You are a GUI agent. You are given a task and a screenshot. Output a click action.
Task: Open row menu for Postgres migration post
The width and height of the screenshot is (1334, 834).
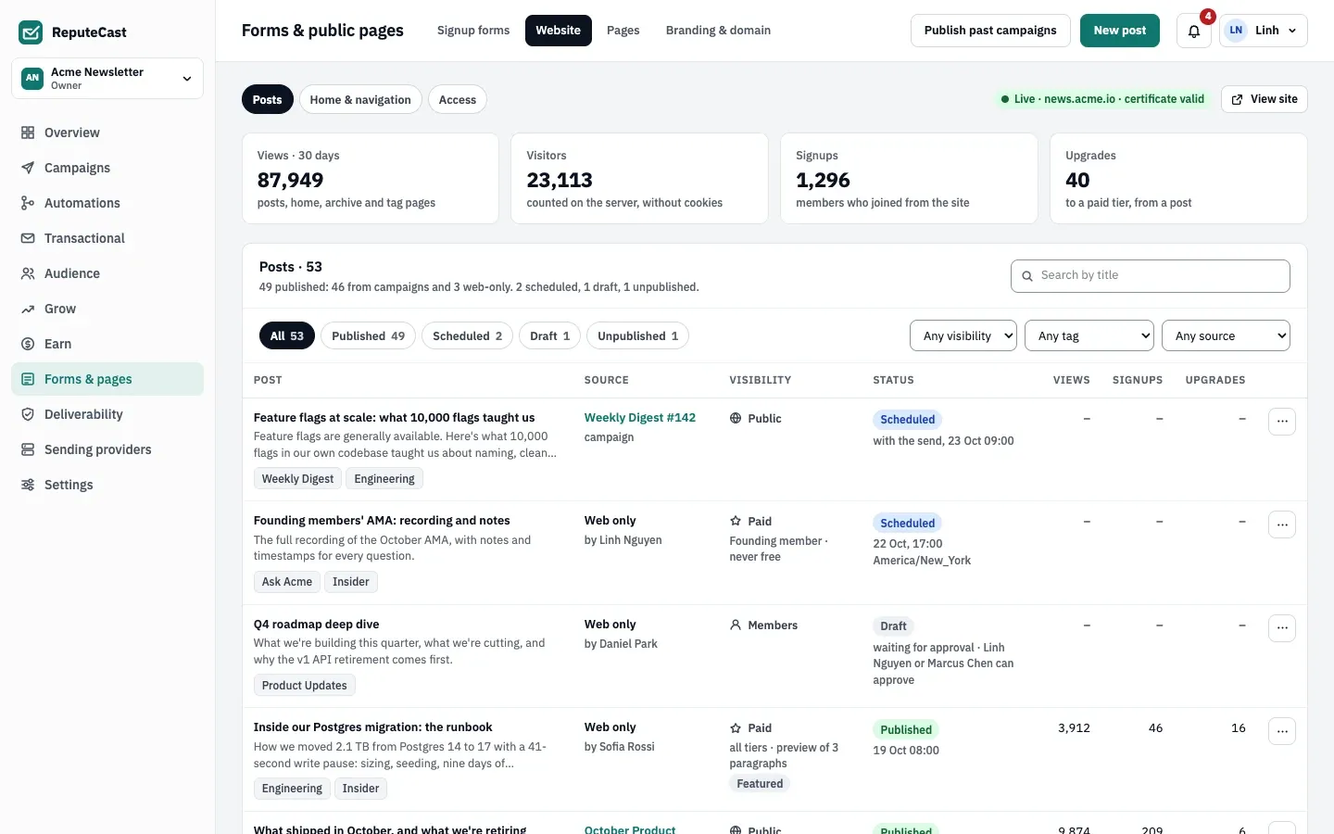point(1282,731)
